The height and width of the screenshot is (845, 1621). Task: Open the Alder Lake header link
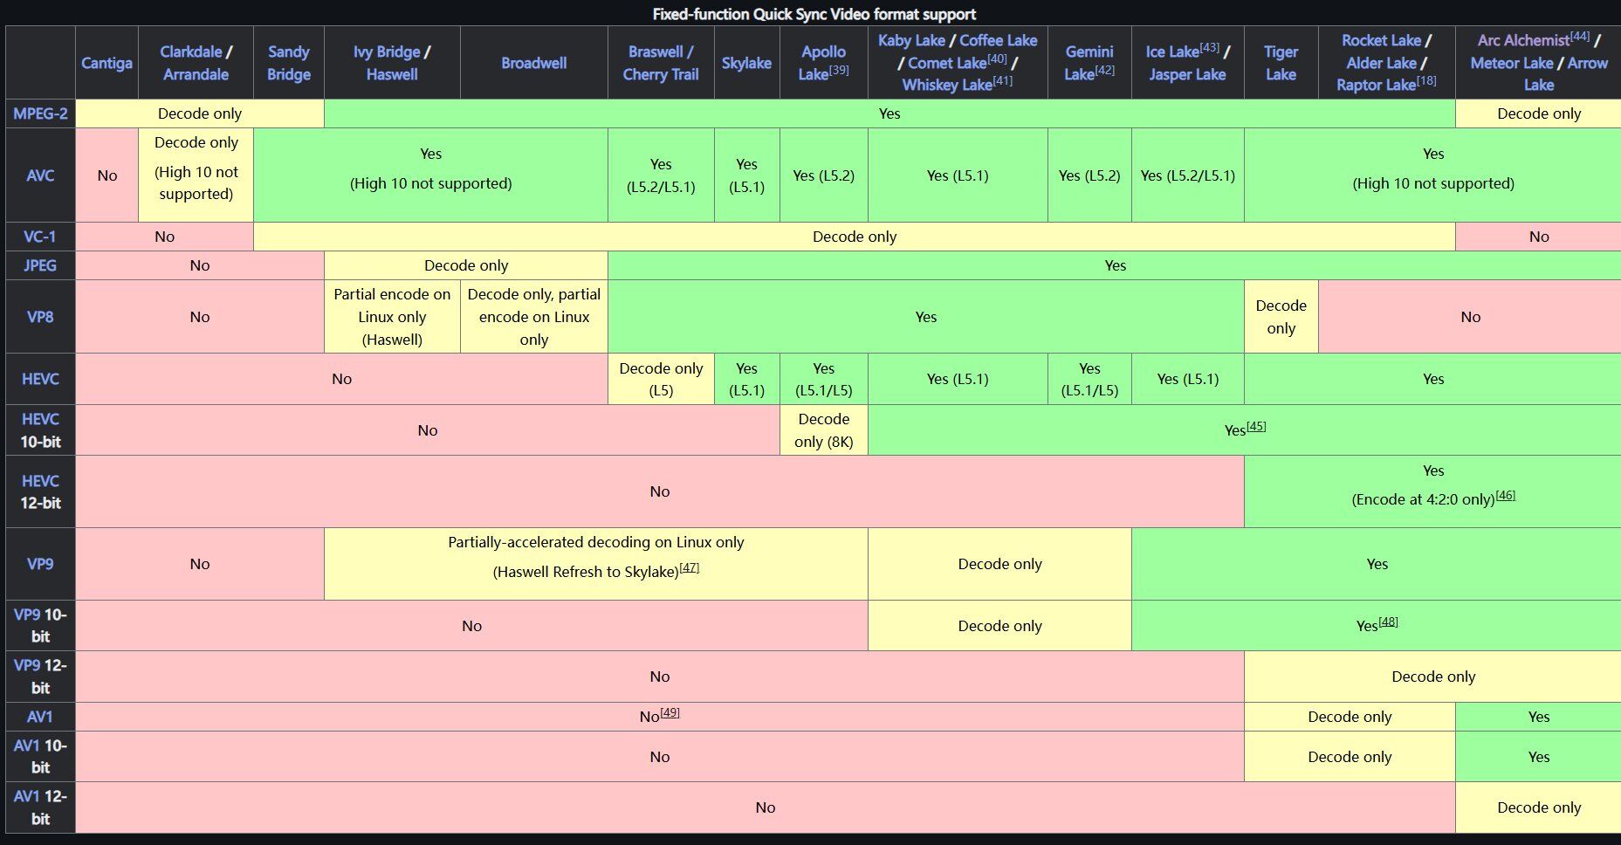(1381, 63)
